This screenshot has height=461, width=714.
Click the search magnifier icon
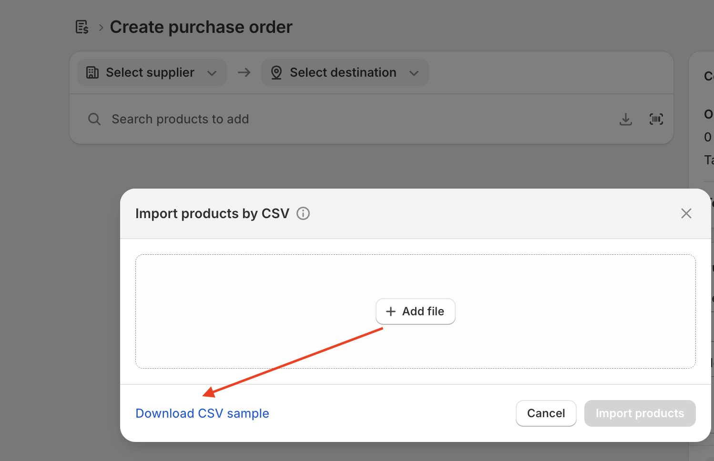pos(94,119)
